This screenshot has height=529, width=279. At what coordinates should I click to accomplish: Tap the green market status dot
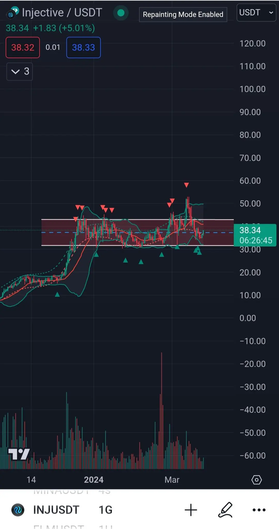click(121, 13)
